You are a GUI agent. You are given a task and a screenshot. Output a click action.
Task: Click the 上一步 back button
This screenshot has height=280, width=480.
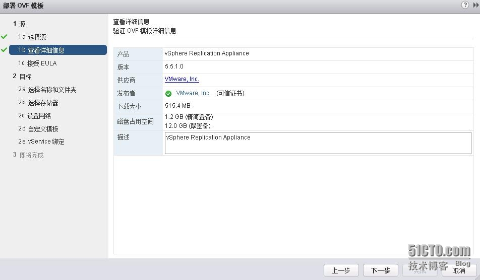pyautogui.click(x=341, y=270)
